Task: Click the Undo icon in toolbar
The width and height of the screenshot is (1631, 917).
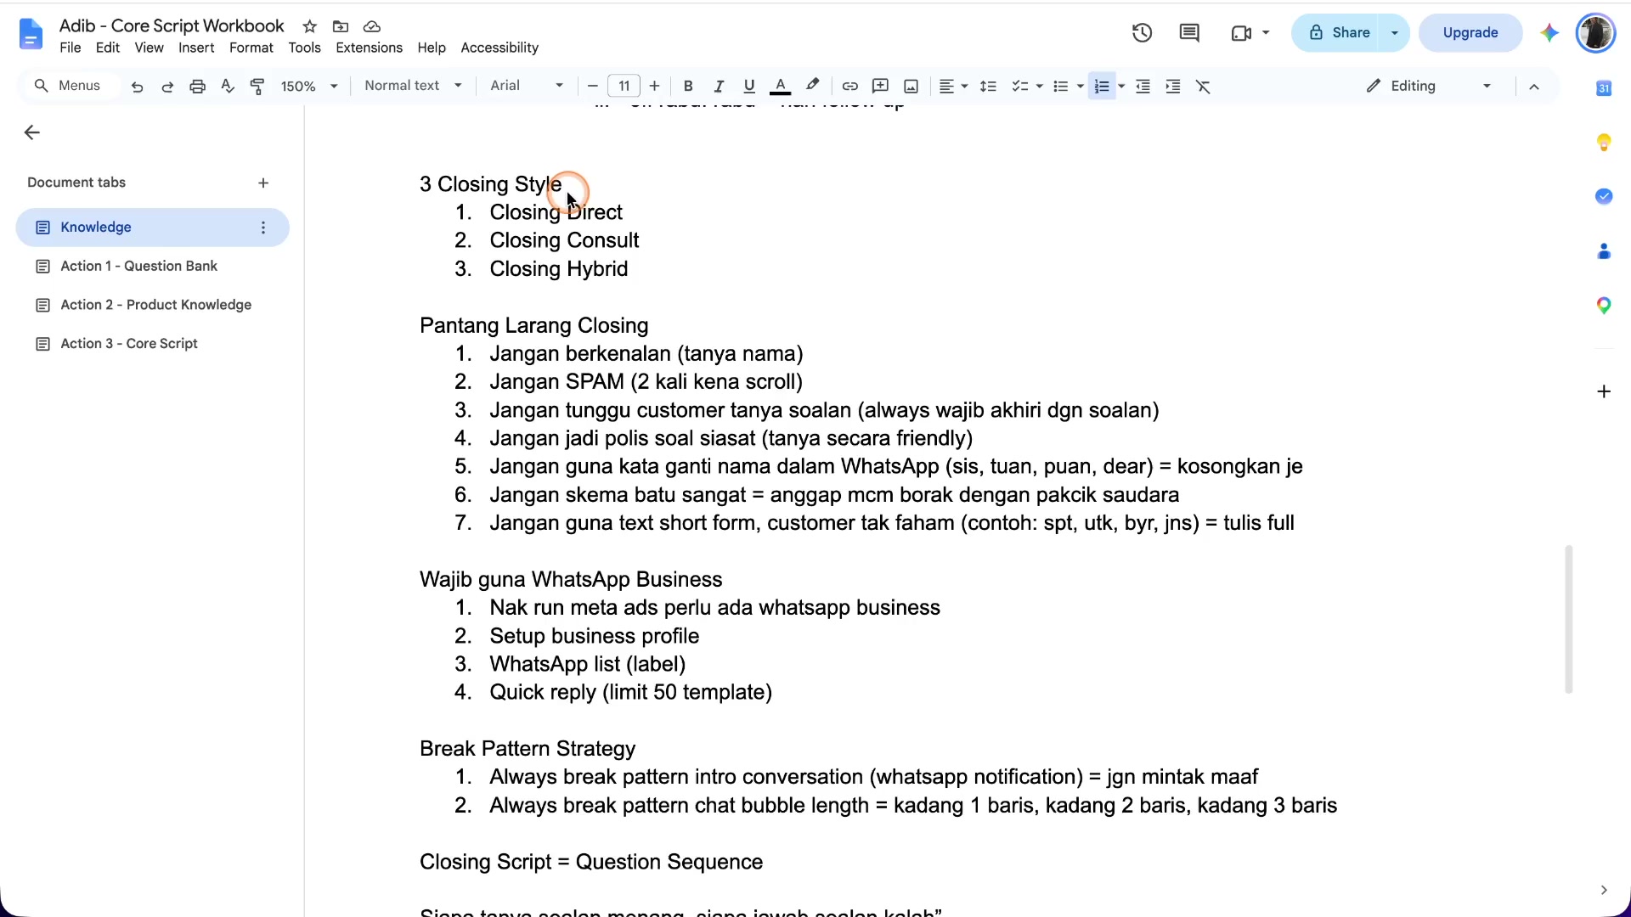Action: click(137, 87)
